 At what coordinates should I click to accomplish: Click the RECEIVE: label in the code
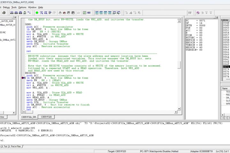point(30,73)
